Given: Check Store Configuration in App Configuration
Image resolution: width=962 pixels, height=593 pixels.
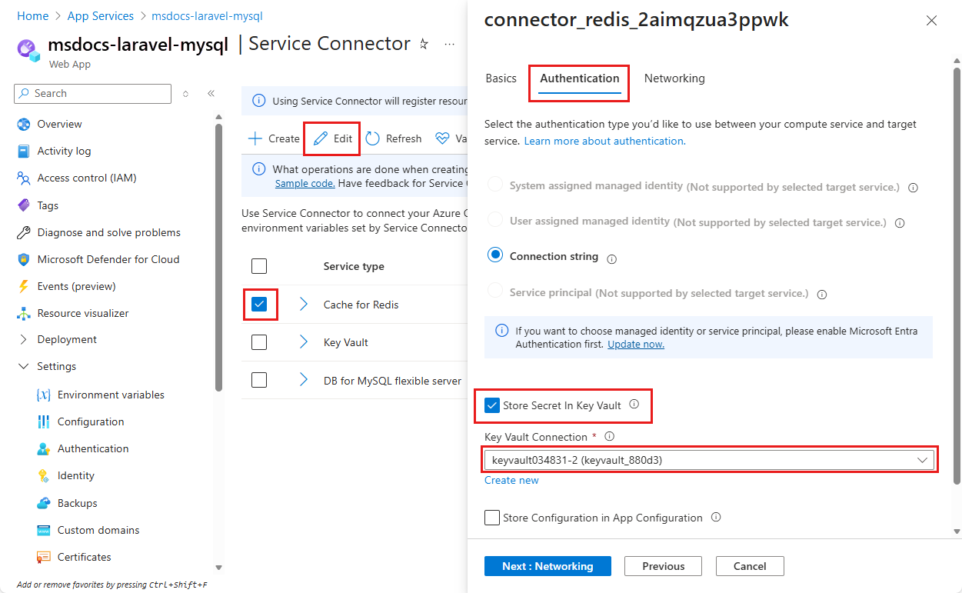Looking at the screenshot, I should [x=492, y=518].
